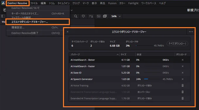Open the 表示 menu

click(94, 3)
